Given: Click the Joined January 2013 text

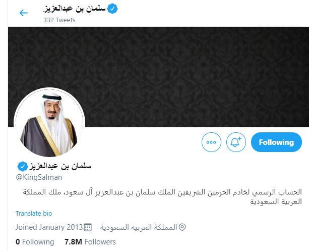Looking at the screenshot, I should [49, 227].
